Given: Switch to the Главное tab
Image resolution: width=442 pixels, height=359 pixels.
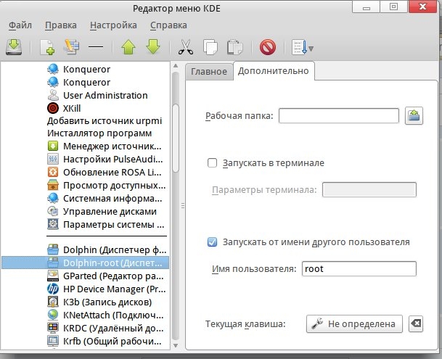Looking at the screenshot, I should click(x=209, y=72).
